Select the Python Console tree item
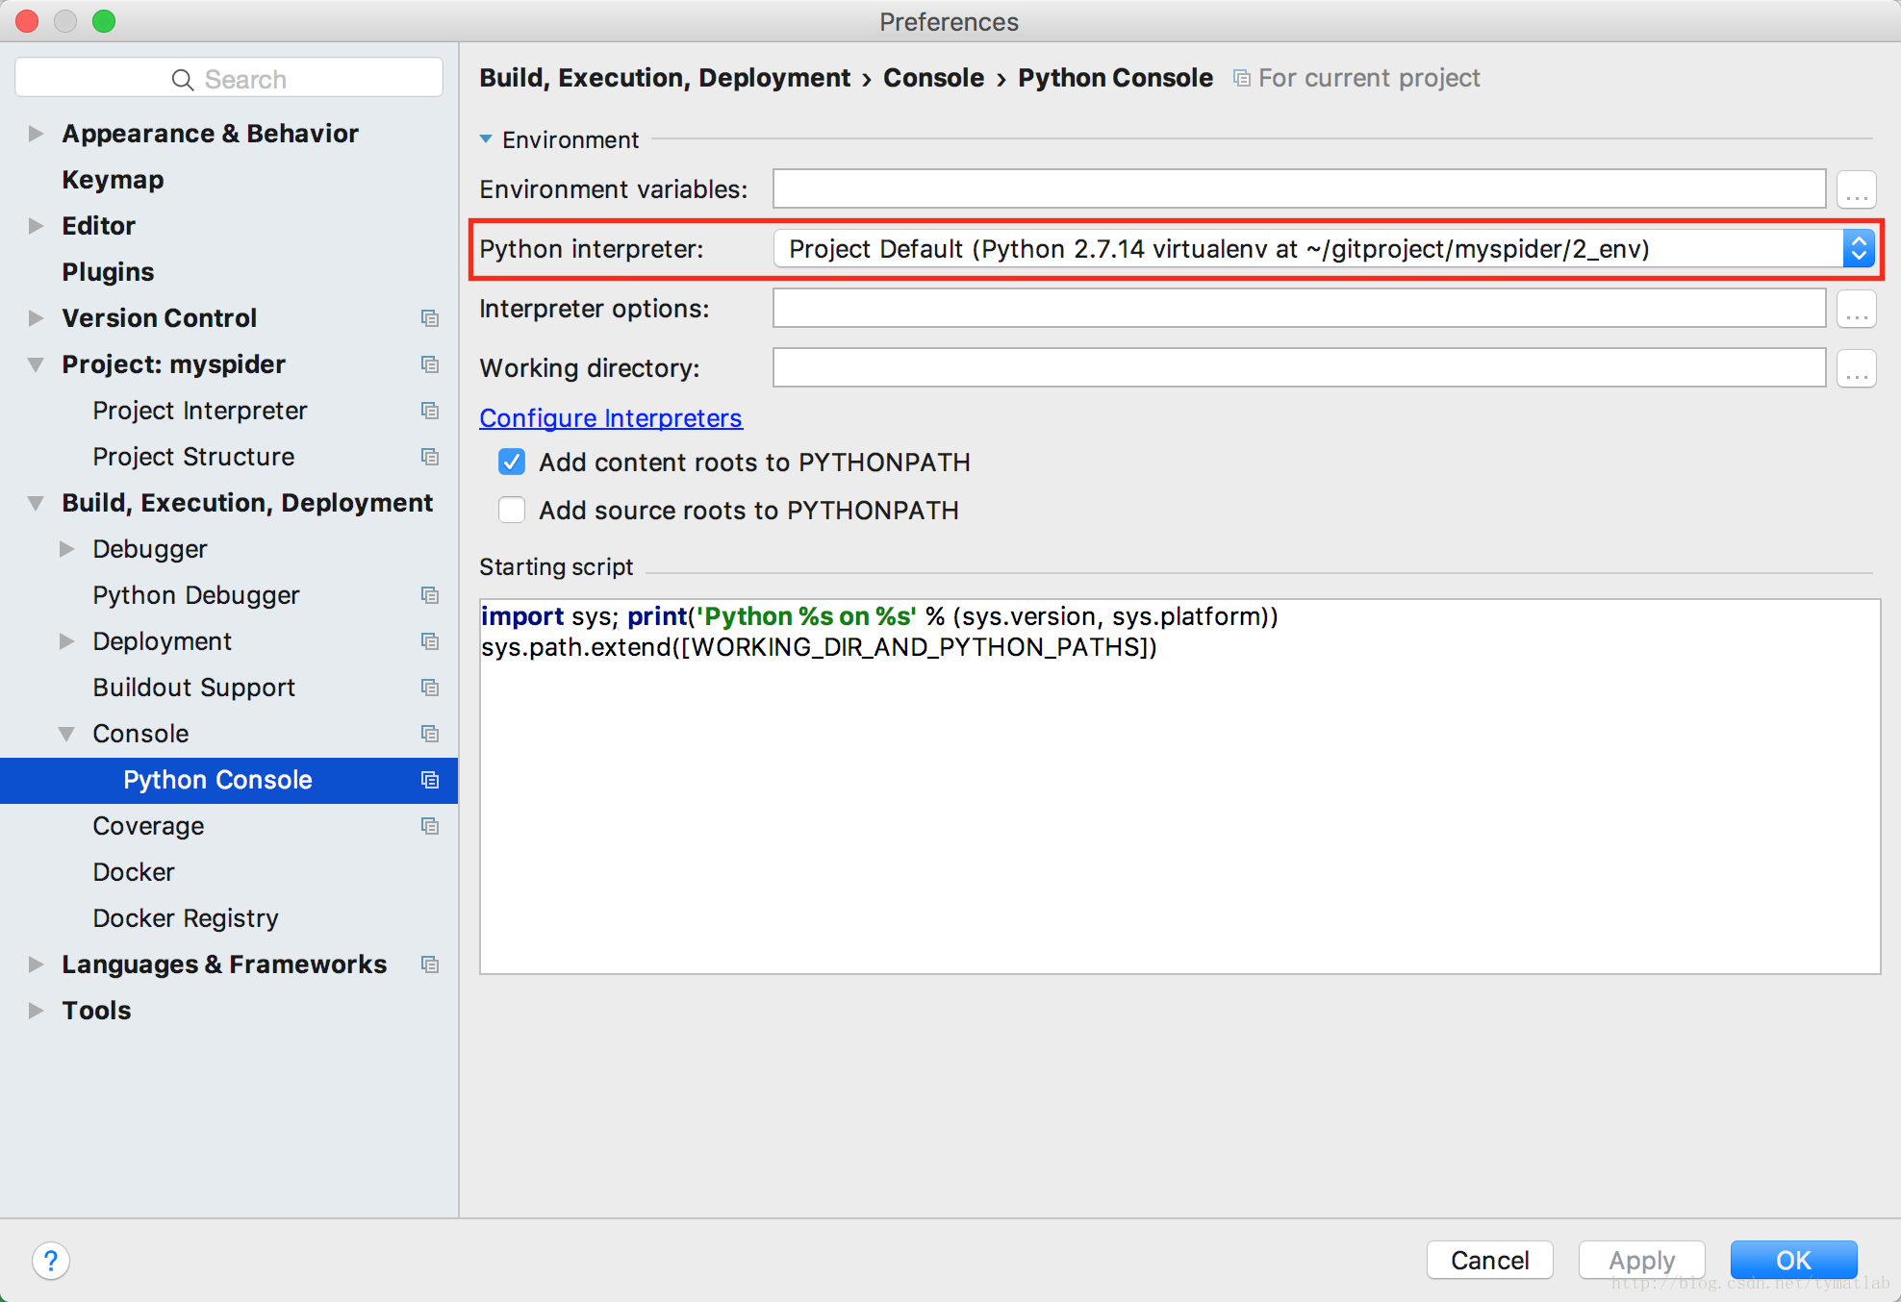The height and width of the screenshot is (1302, 1901). pos(229,780)
